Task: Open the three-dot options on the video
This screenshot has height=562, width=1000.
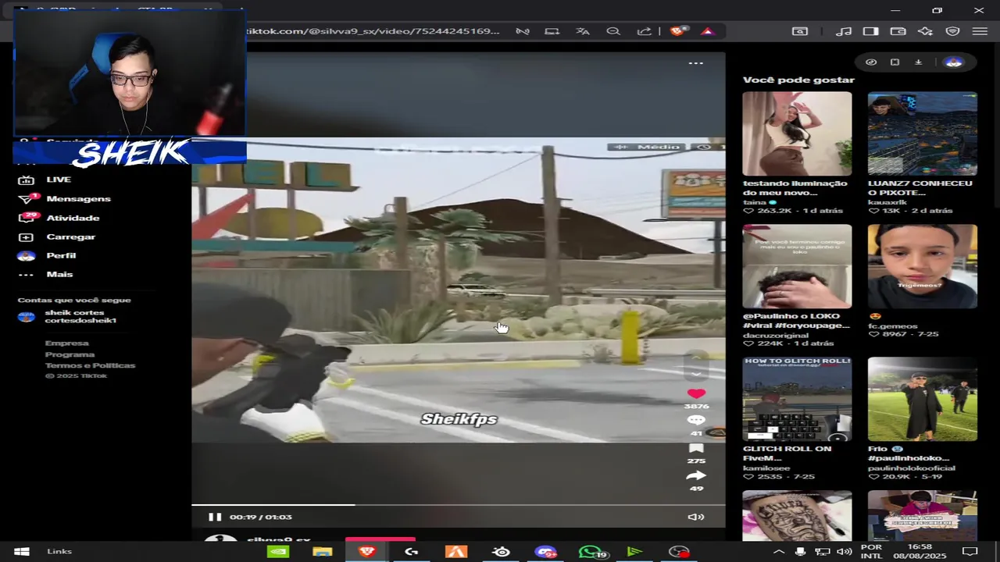Action: point(695,63)
